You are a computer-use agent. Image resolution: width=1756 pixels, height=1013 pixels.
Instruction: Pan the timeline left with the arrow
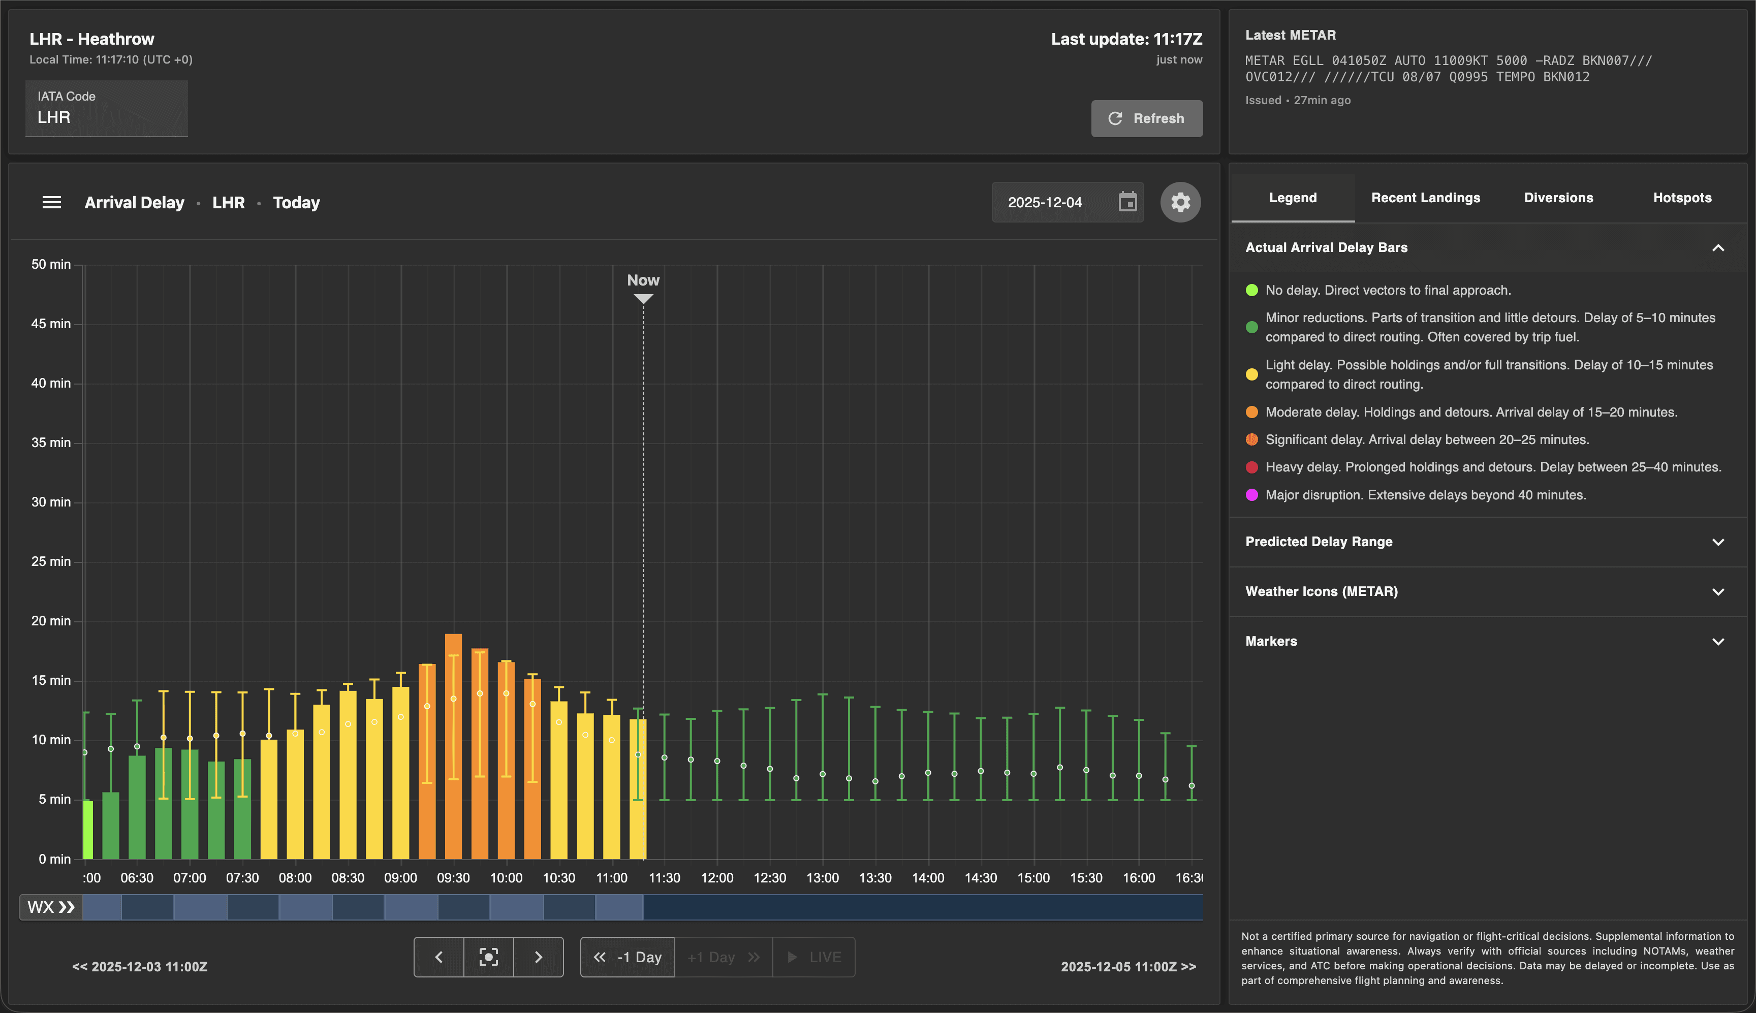tap(439, 957)
